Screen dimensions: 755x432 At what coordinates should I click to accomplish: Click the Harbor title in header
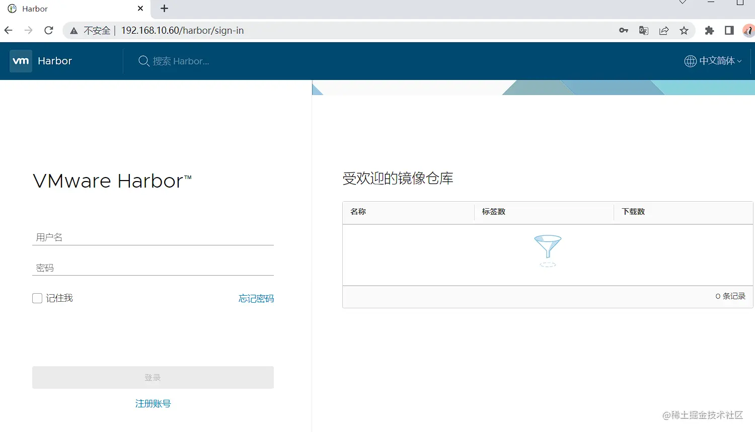tap(55, 61)
